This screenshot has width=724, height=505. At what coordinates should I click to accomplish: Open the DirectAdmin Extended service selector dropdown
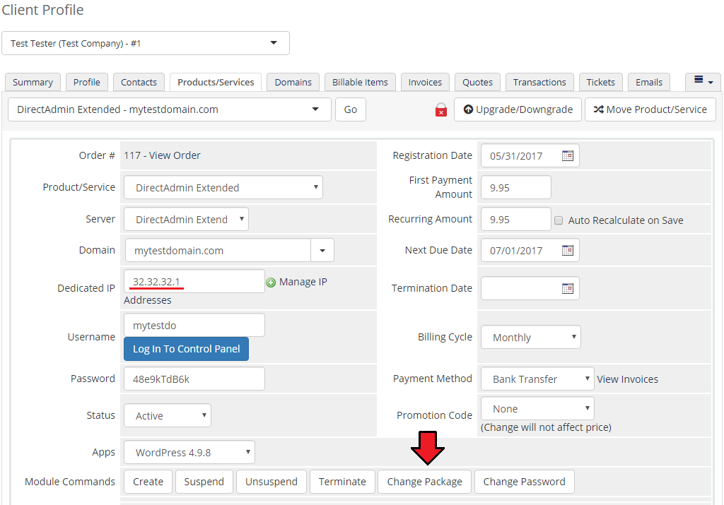170,109
